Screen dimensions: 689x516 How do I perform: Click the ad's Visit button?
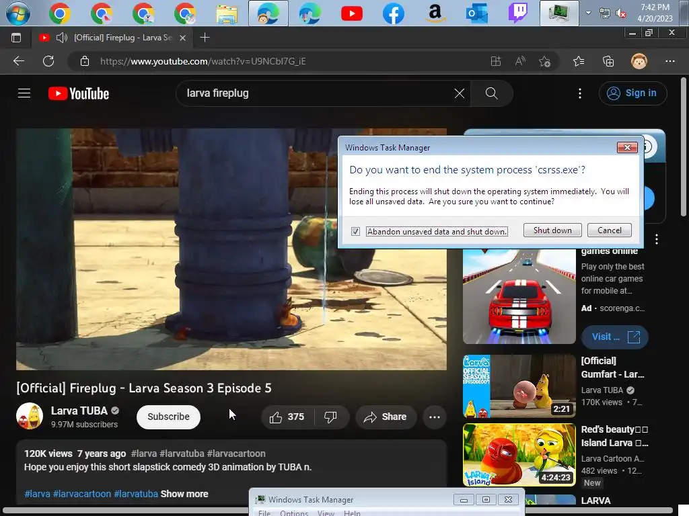point(615,337)
